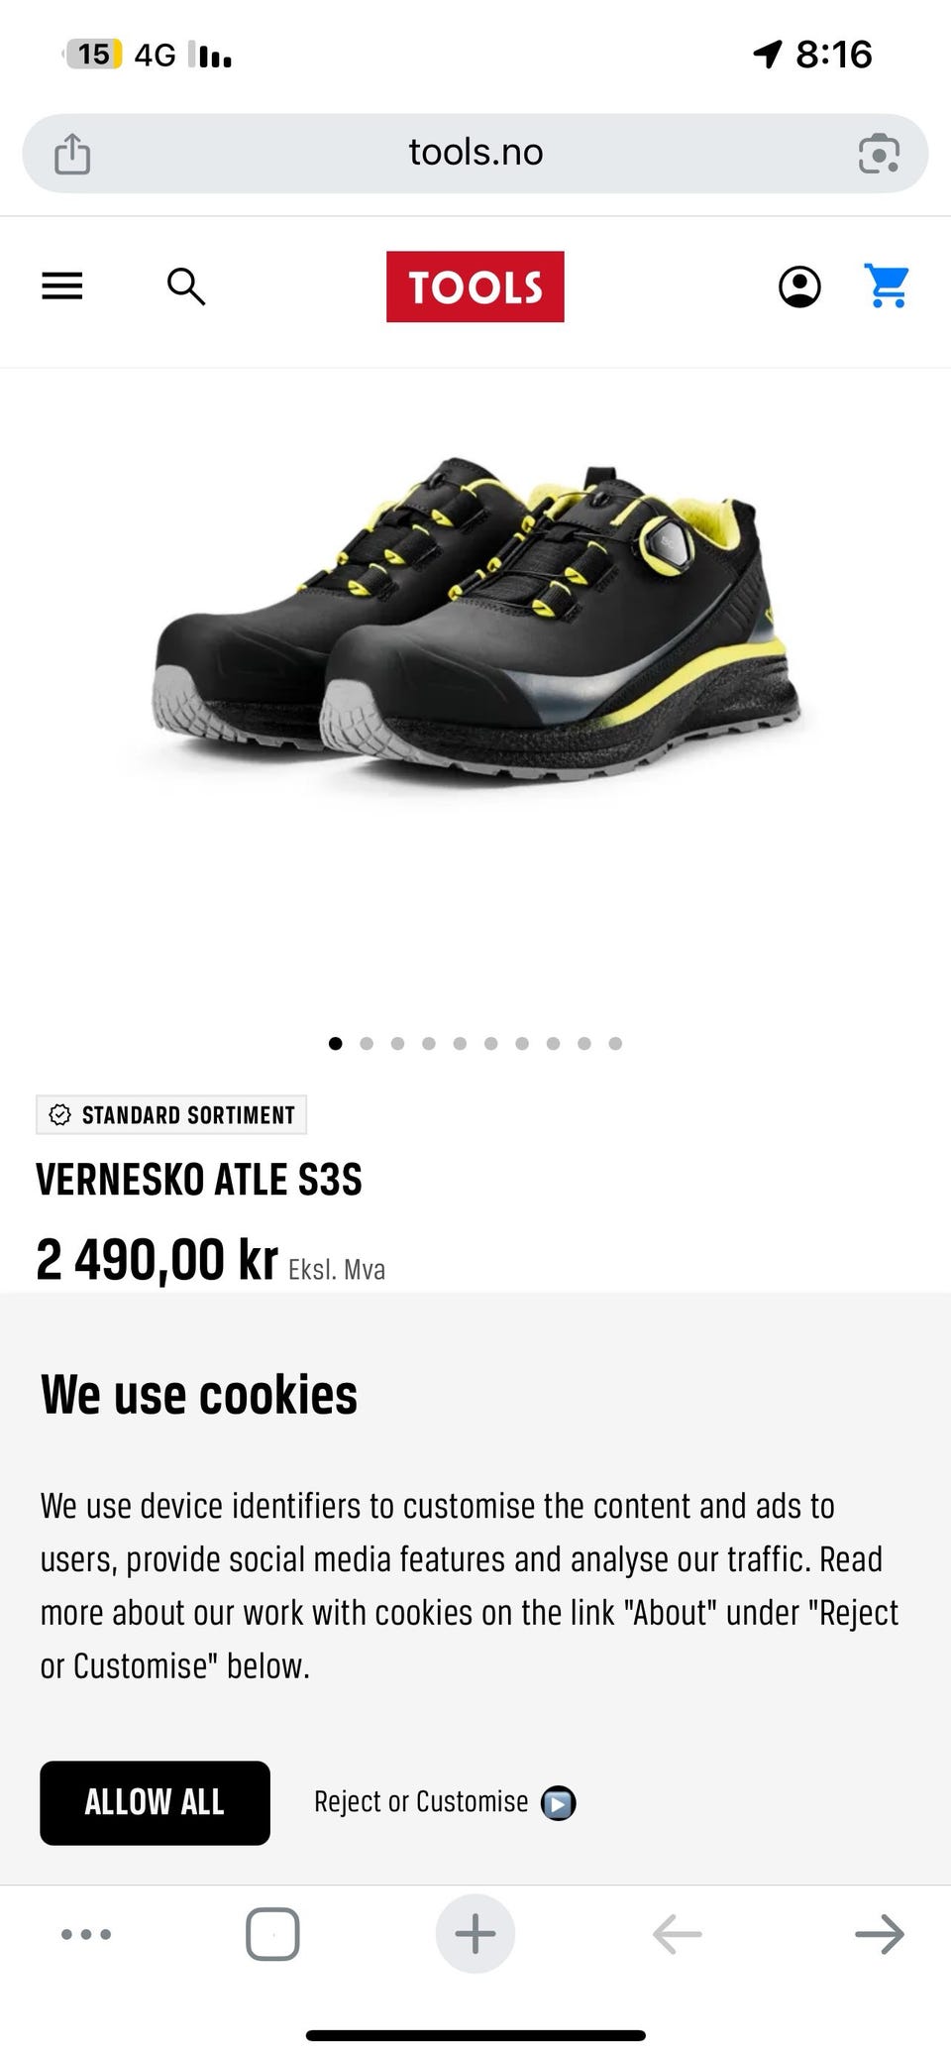Click the STANDARD SORTIMENT badge
Image resolution: width=951 pixels, height=2059 pixels.
(x=171, y=1114)
